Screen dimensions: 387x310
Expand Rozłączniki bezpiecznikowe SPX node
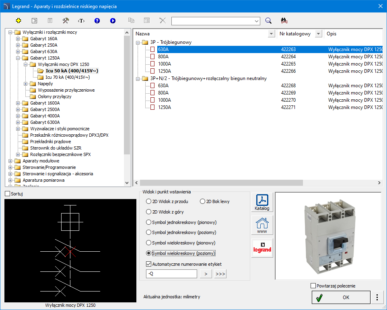(x=18, y=155)
